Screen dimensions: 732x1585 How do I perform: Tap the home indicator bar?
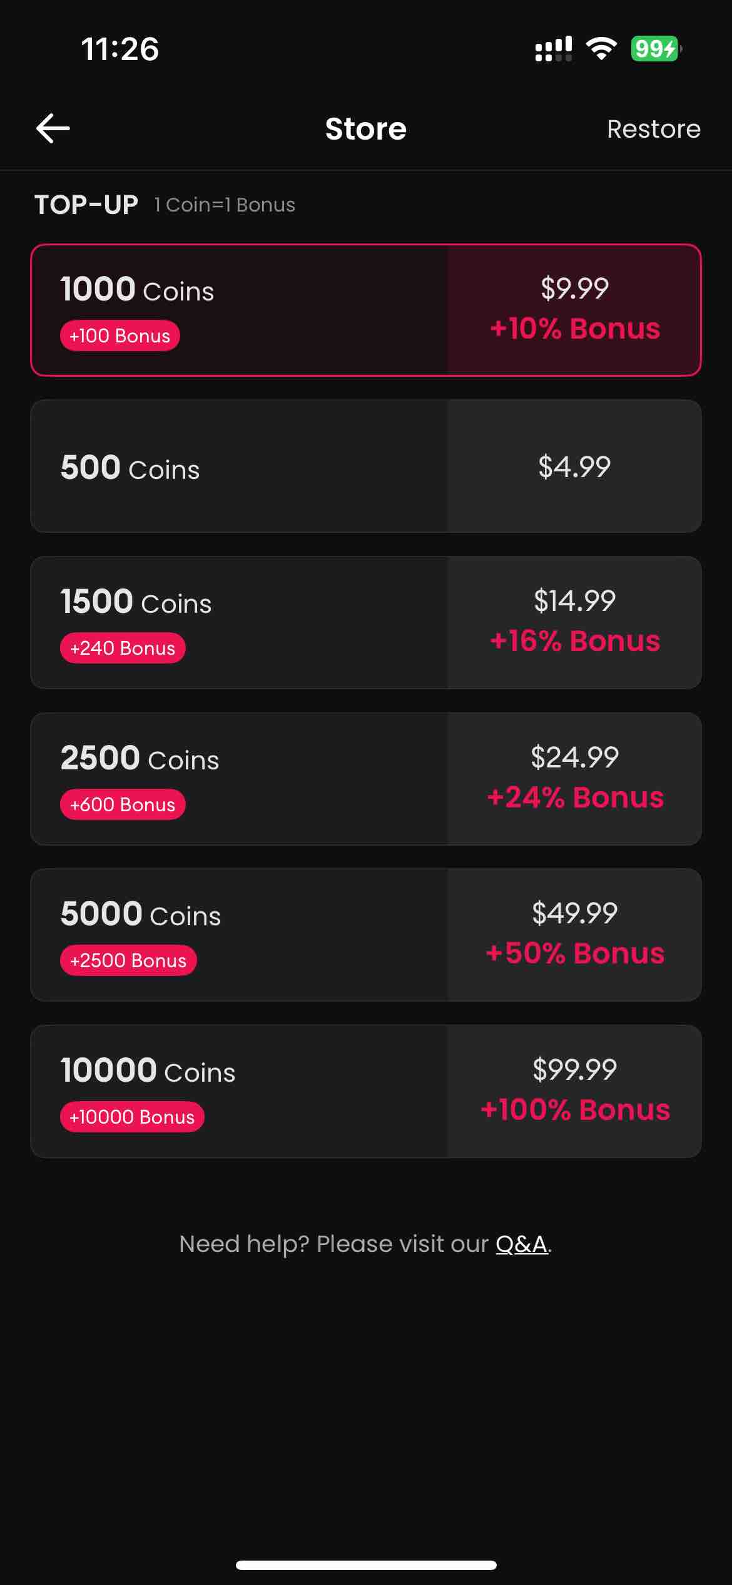click(366, 1565)
